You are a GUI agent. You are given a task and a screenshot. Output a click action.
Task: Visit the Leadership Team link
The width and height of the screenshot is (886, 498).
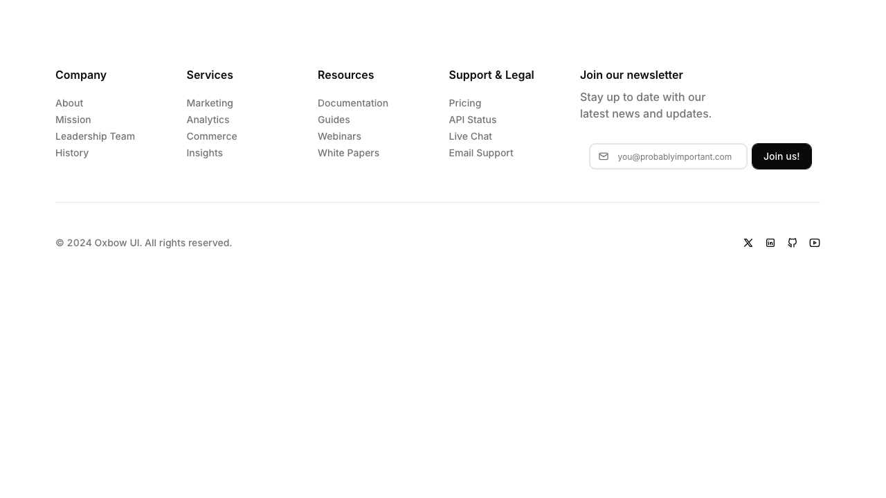pyautogui.click(x=95, y=136)
